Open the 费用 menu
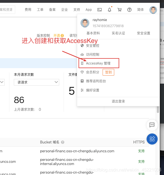 click(x=28, y=10)
